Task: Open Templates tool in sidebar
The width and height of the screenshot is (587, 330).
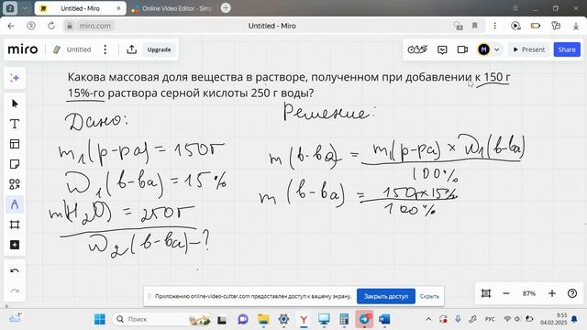Action: pyautogui.click(x=15, y=144)
